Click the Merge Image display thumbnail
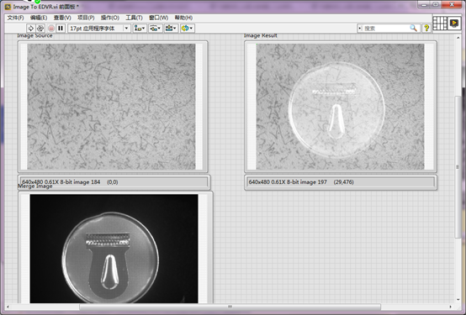Viewport: 466px width, 315px height. coord(114,249)
